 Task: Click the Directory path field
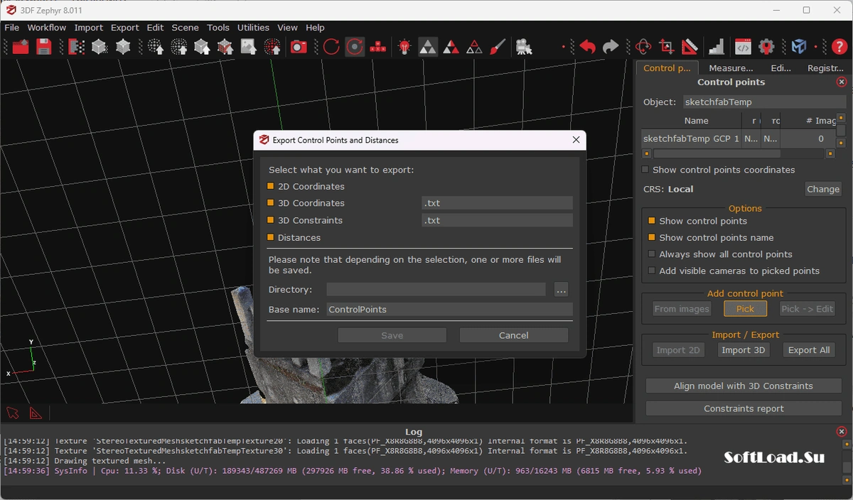tap(436, 290)
